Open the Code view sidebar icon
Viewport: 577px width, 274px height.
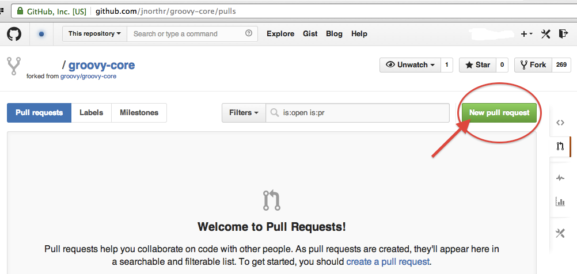[x=560, y=123]
